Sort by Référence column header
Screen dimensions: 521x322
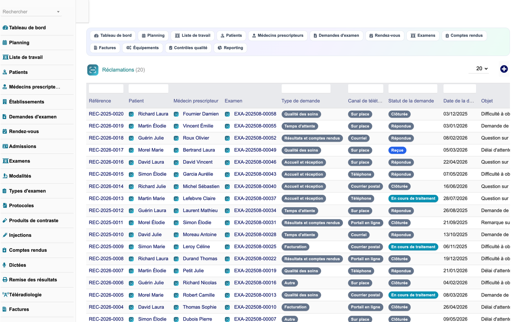[x=100, y=101]
